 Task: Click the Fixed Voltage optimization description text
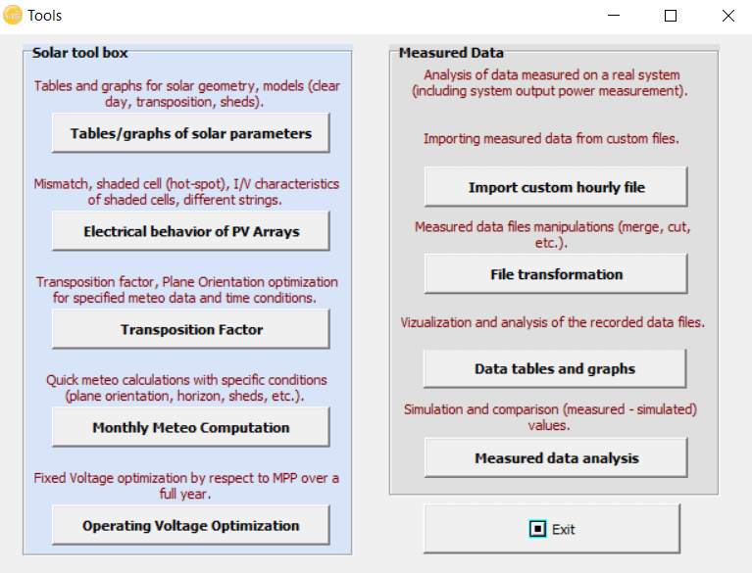click(x=186, y=486)
